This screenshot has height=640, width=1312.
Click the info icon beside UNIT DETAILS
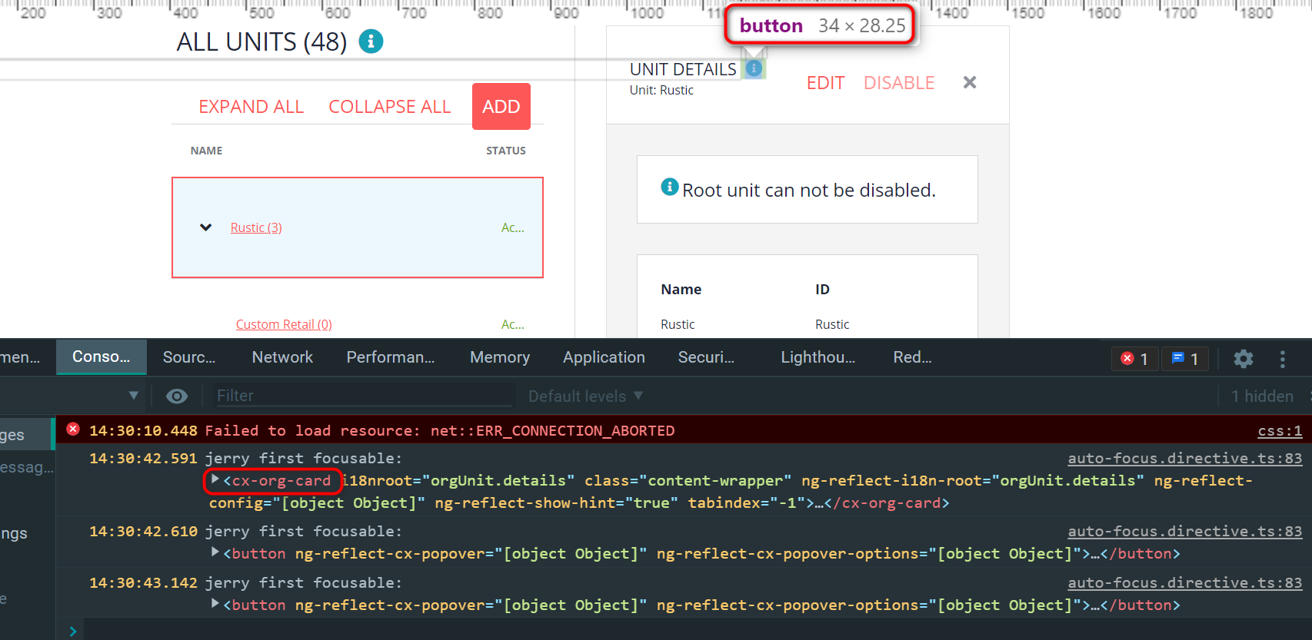coord(754,69)
